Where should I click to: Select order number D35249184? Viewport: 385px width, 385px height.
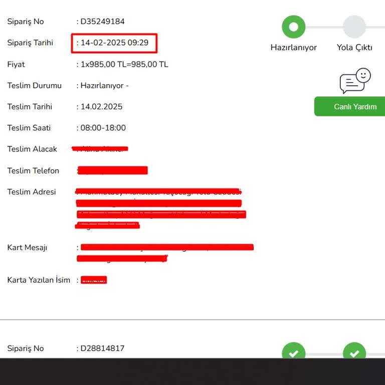tap(102, 22)
